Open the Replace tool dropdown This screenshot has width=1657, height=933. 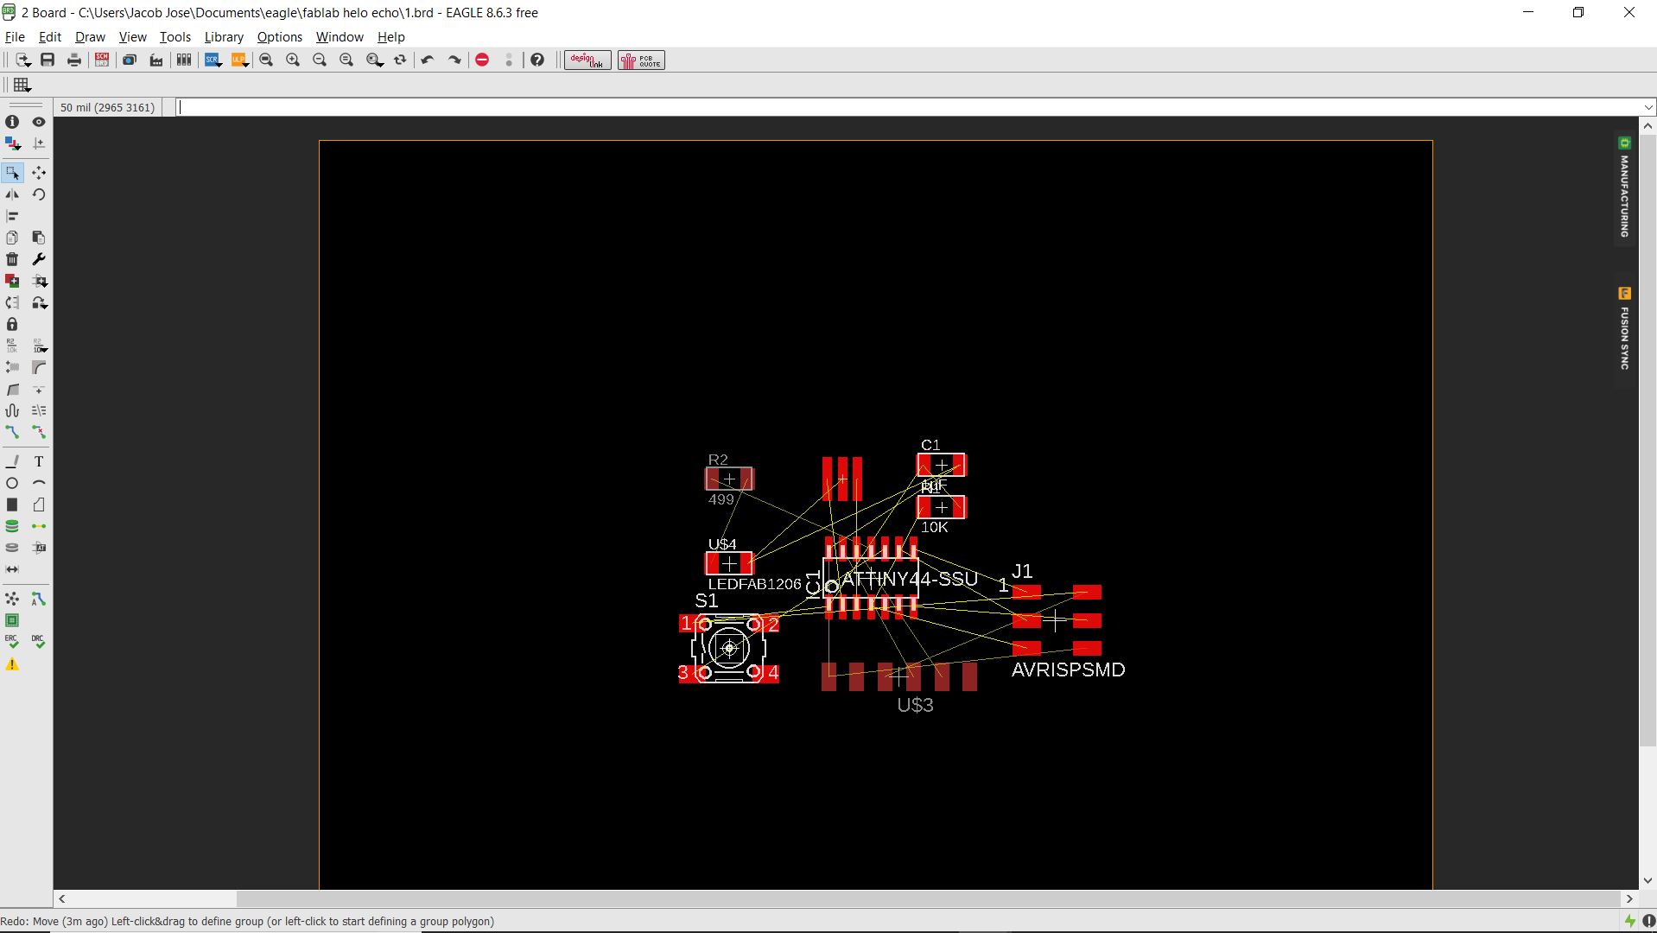click(x=39, y=302)
